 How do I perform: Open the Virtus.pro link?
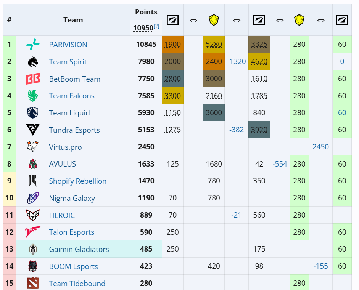click(x=65, y=147)
